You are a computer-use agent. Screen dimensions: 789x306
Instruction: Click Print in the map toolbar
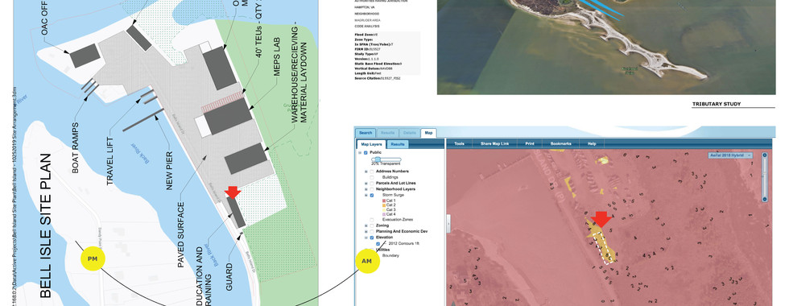click(x=530, y=144)
